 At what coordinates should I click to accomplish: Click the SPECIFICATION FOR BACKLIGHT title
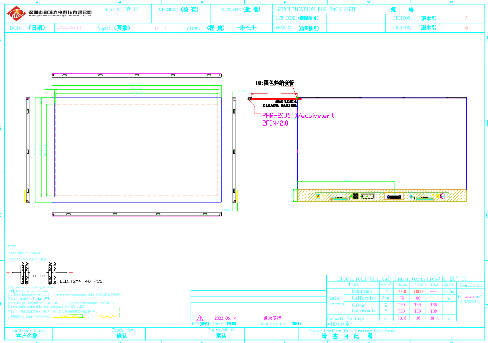(316, 9)
